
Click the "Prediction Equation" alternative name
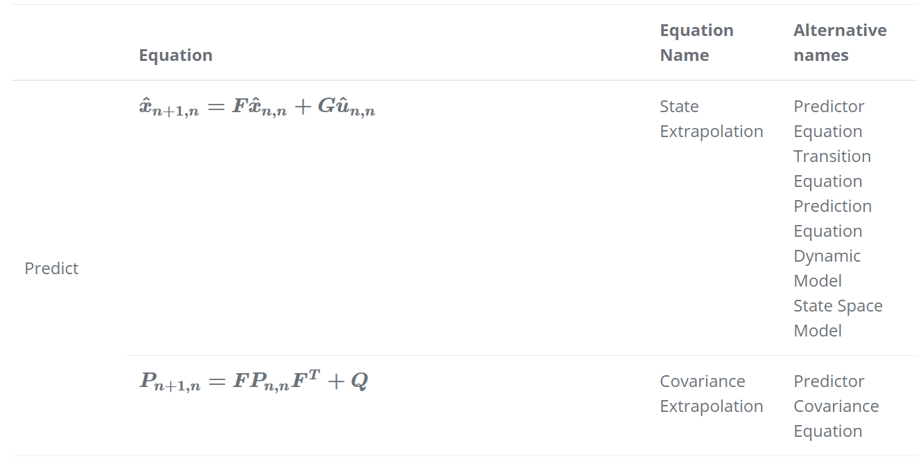(x=832, y=219)
